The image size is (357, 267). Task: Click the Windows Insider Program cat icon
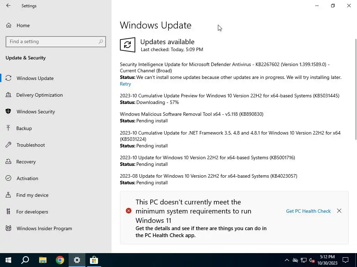click(x=8, y=228)
